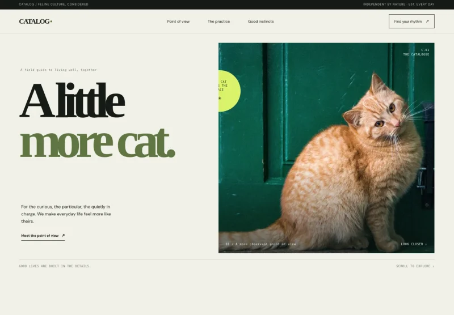Click the For the curious paragraph

tap(66, 214)
